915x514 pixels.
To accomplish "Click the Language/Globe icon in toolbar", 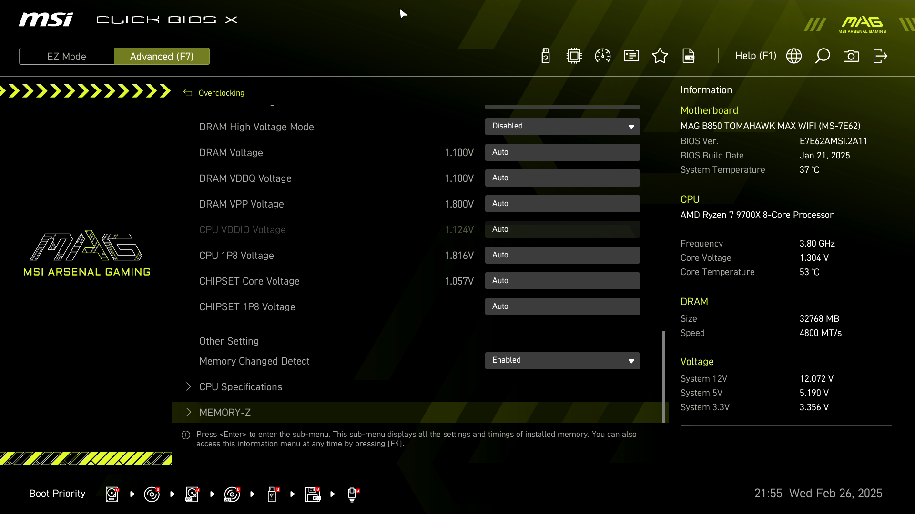I will click(x=793, y=56).
